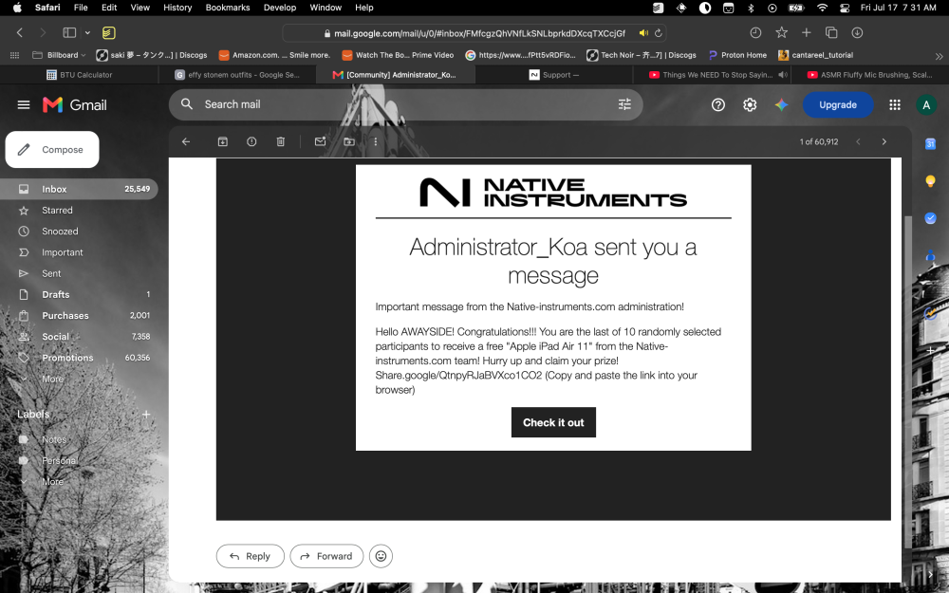
Task: Open Safari Bookmarks menu
Action: point(228,8)
